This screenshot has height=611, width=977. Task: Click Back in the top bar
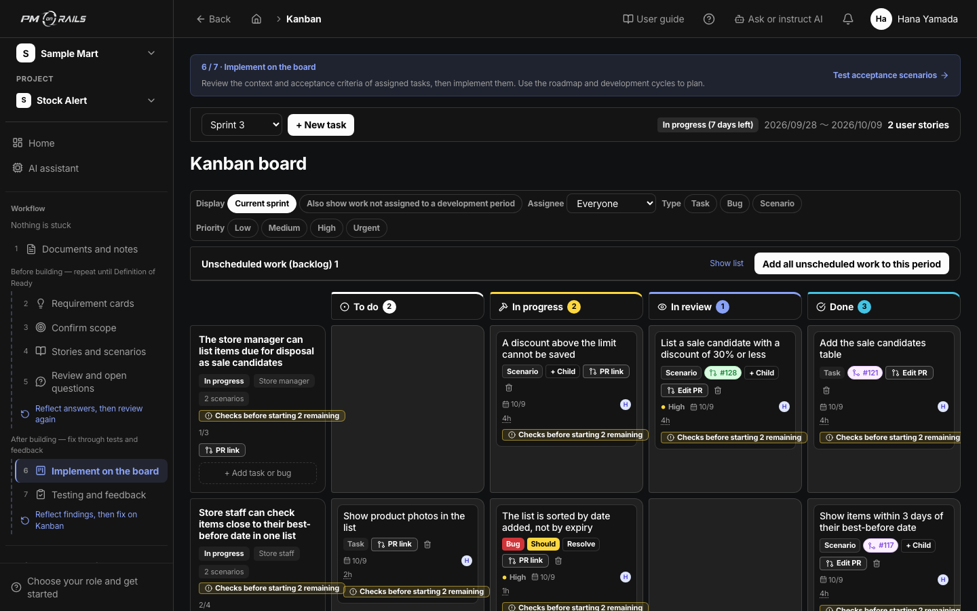tap(213, 19)
